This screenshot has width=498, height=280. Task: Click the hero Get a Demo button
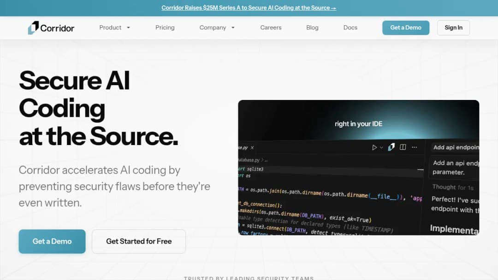pos(52,241)
